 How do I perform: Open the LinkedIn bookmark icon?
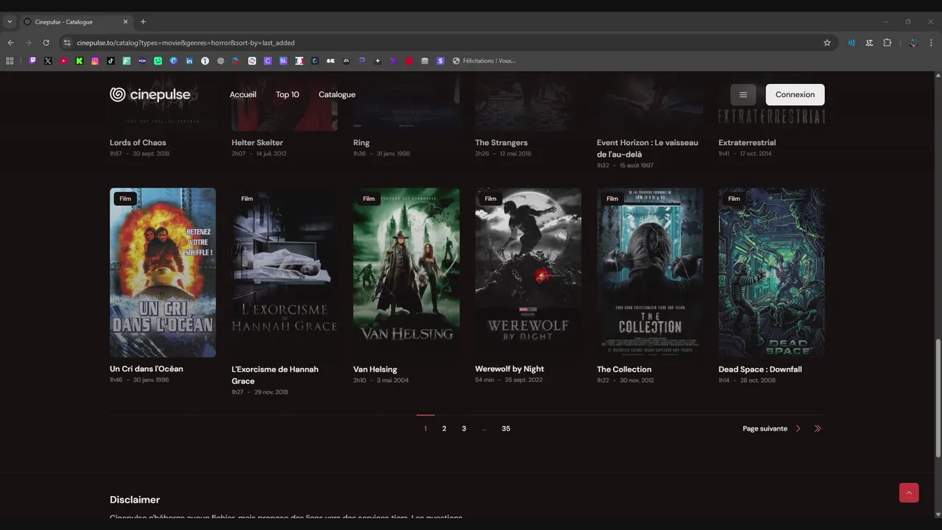[x=189, y=61]
